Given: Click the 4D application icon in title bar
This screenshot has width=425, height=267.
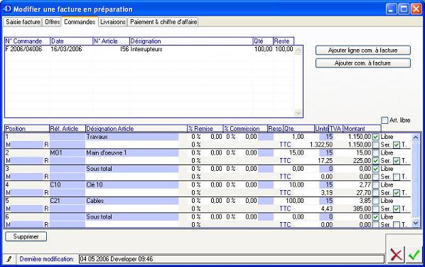Looking at the screenshot, I should pyautogui.click(x=7, y=9).
